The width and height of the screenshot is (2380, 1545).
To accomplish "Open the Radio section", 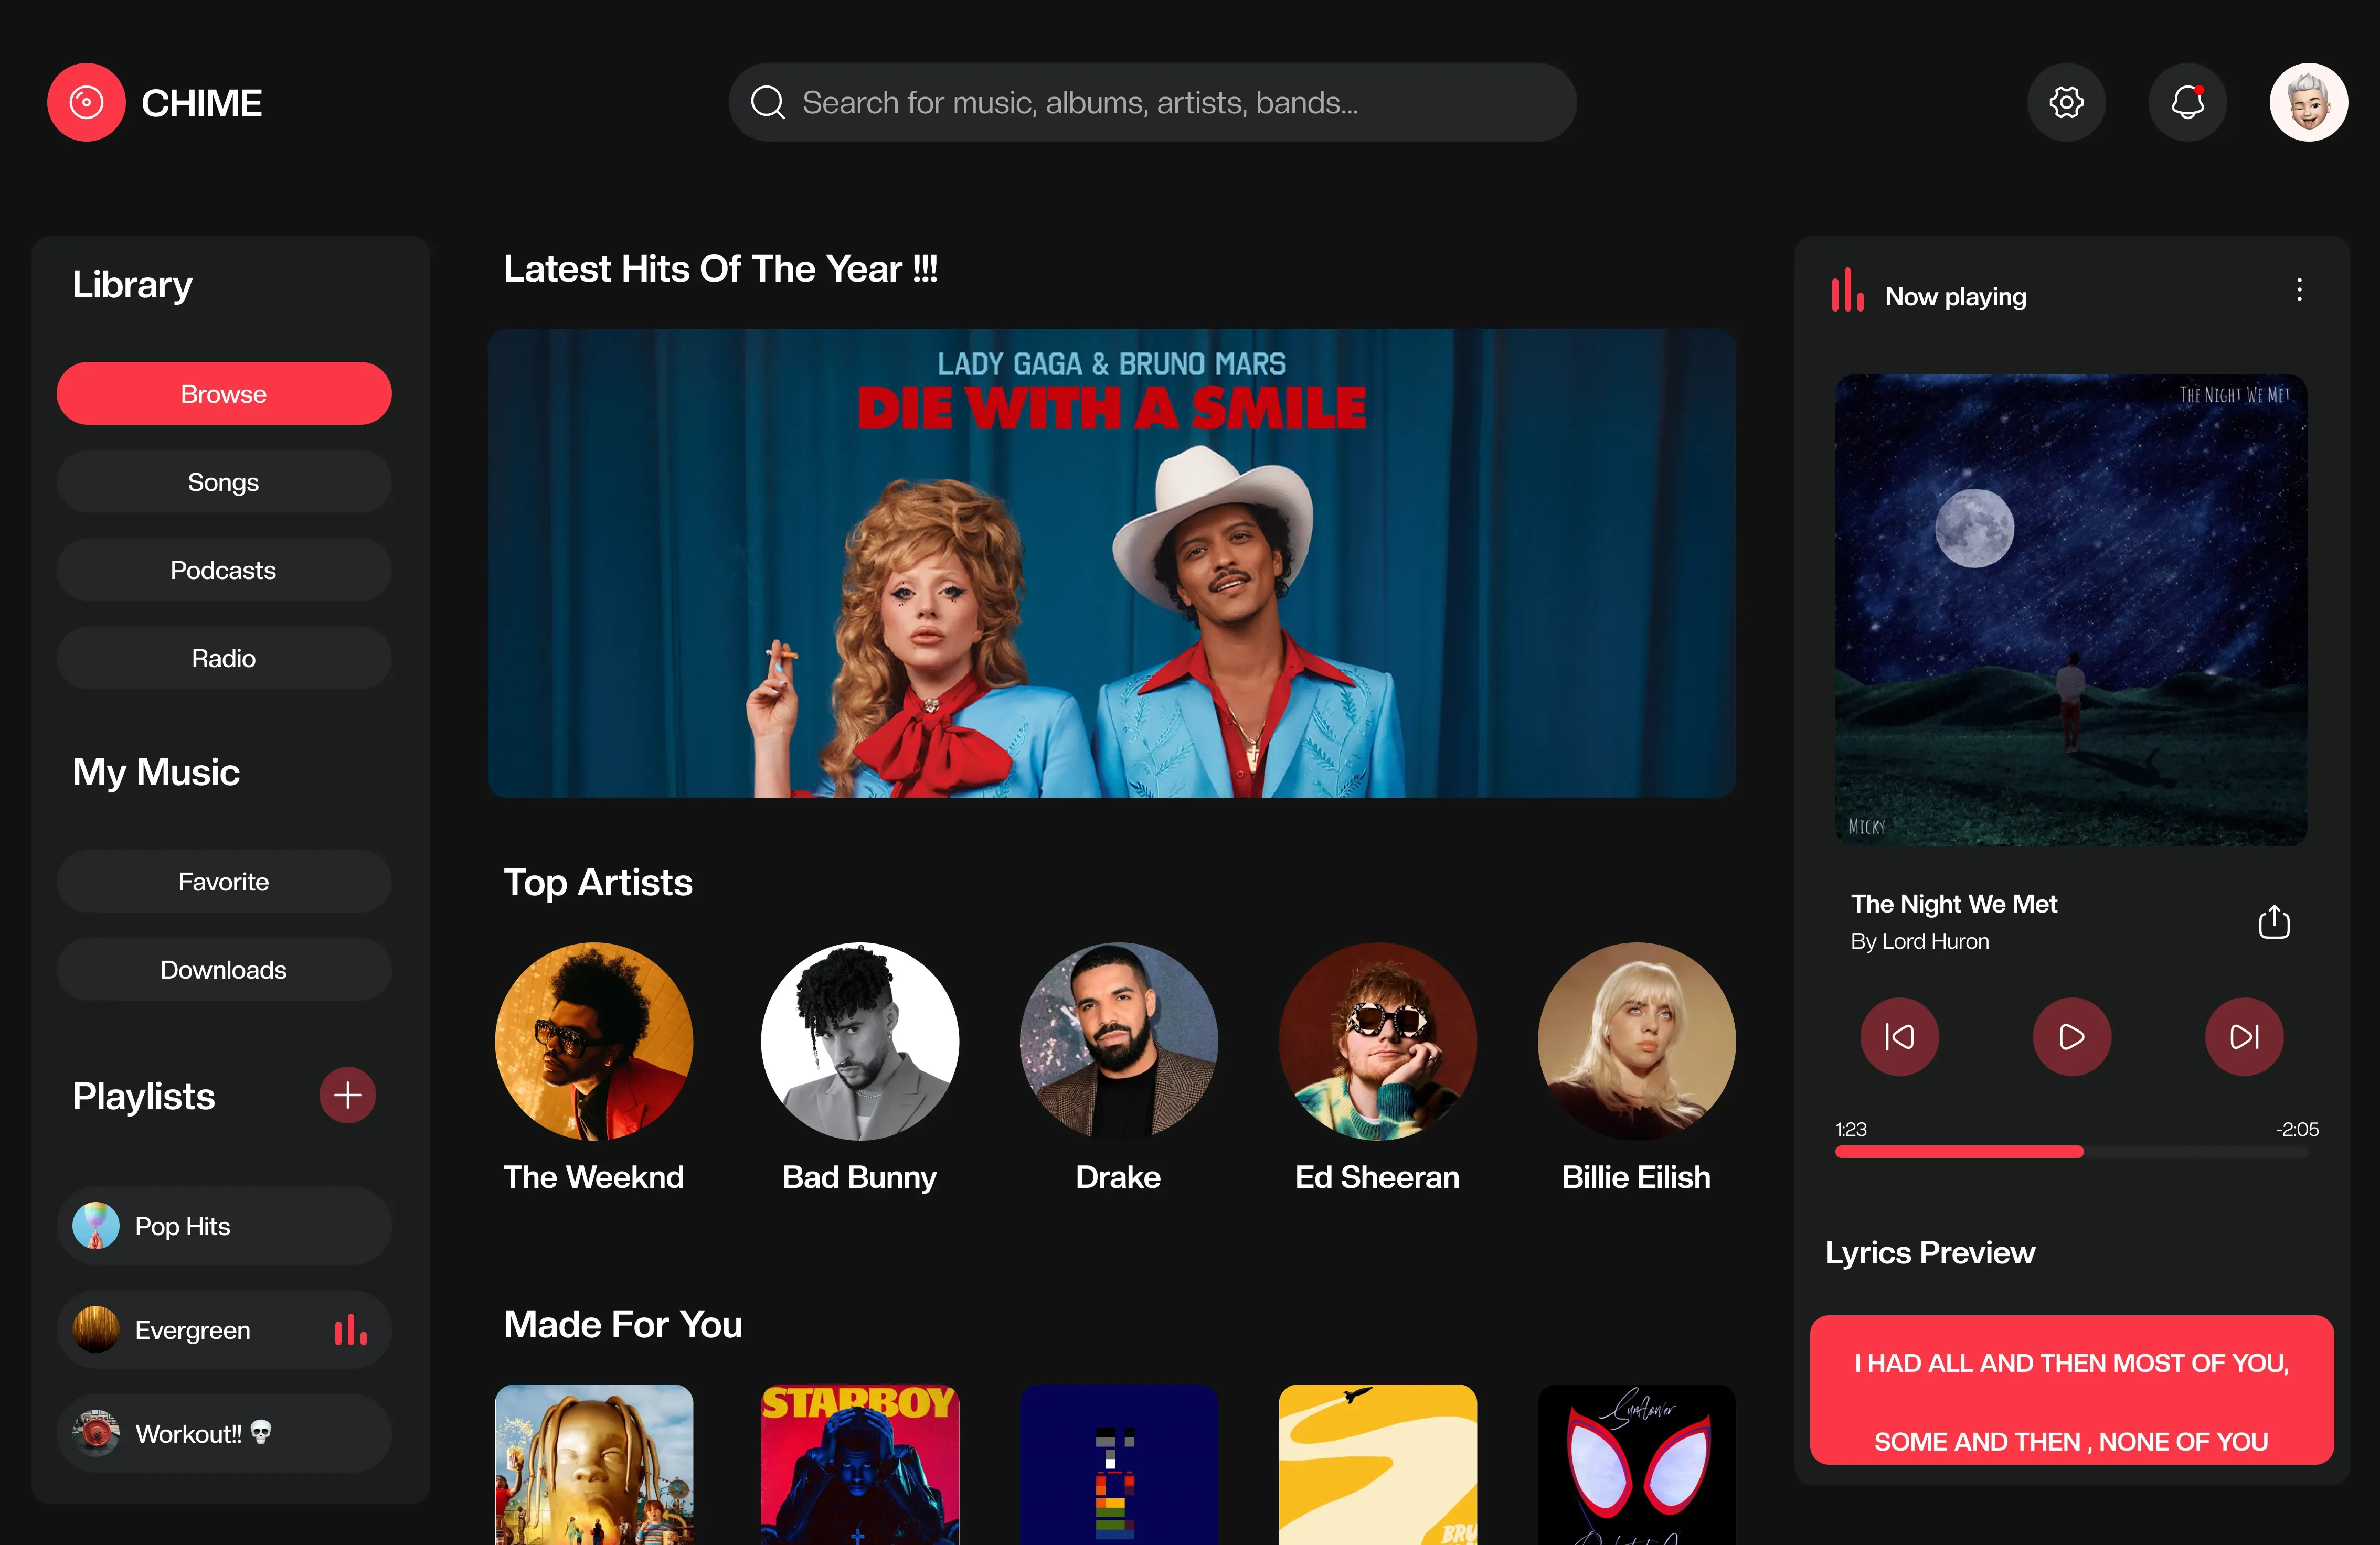I will tap(224, 658).
